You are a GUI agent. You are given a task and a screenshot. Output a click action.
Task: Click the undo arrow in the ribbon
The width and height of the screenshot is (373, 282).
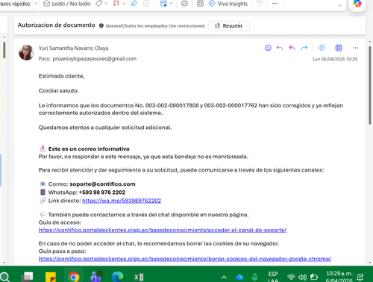(x=260, y=4)
